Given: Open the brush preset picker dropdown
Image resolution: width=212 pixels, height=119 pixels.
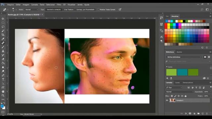Looking at the screenshot, I should click(x=16, y=10).
